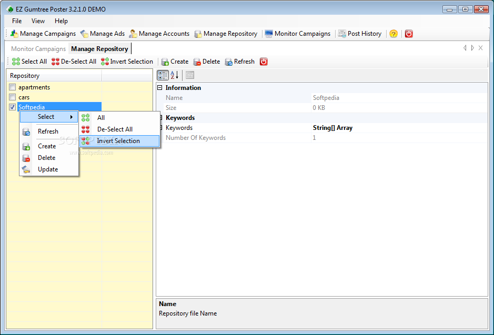Choose Delete from the context menu
Image resolution: width=494 pixels, height=335 pixels.
pos(49,158)
